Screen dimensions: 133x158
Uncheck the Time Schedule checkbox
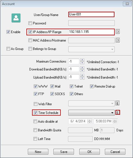pyautogui.click(x=35, y=113)
